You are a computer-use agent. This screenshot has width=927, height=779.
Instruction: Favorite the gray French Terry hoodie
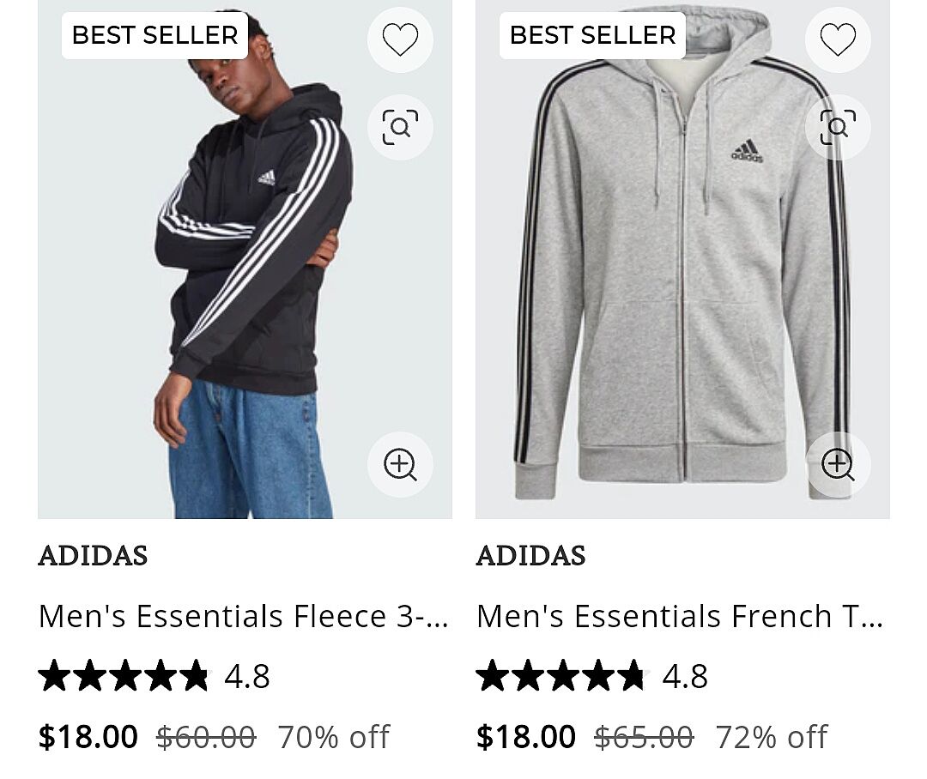coord(838,39)
